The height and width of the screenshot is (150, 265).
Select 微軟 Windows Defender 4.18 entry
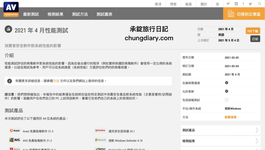pos(125,141)
